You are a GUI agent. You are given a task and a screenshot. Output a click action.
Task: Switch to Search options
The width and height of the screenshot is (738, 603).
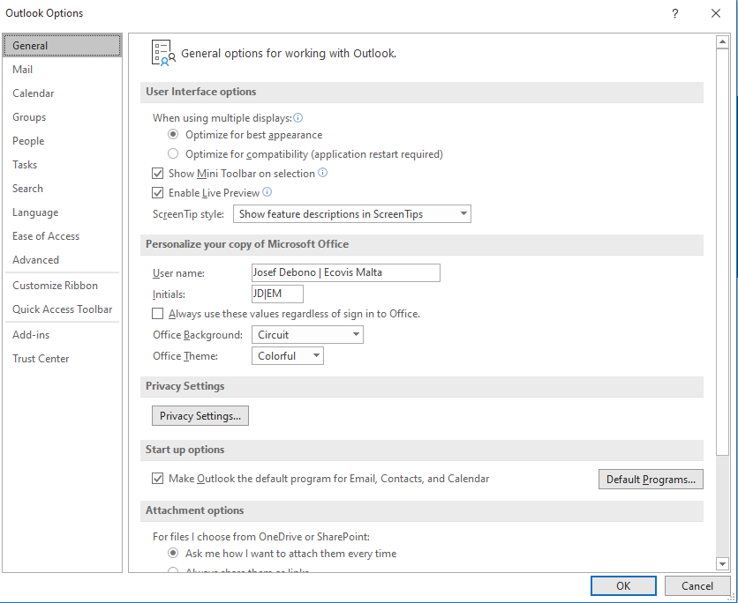62,189
